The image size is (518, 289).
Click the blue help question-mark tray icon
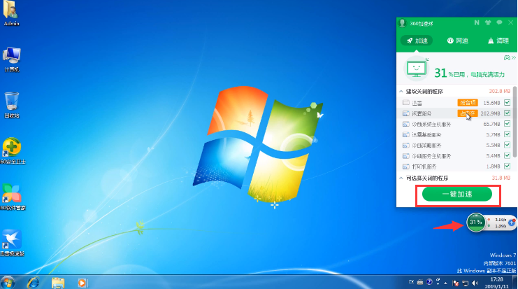point(429,282)
